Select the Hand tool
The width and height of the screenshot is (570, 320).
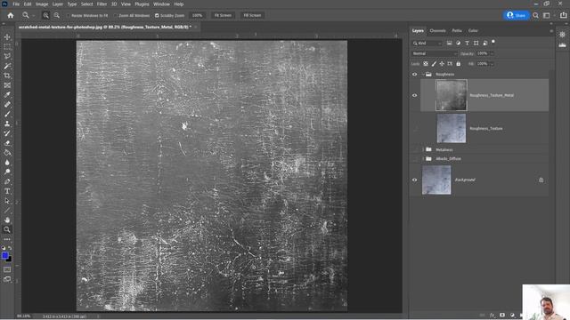point(7,220)
